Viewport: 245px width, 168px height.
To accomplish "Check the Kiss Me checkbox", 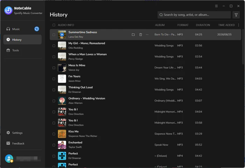I will point(54,134).
